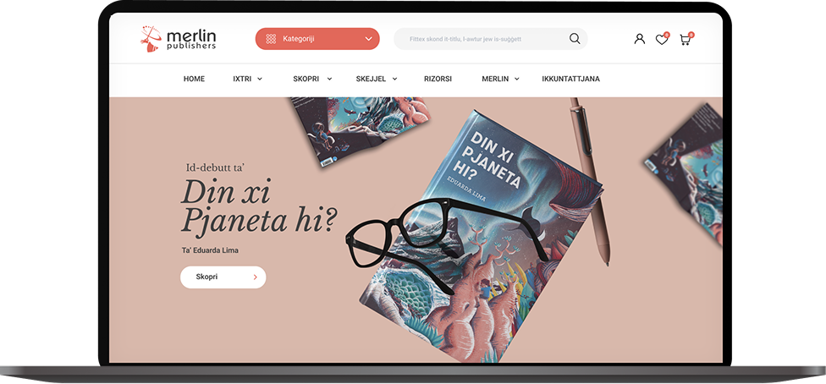Click the cart badge counter
The image size is (826, 384).
[691, 35]
